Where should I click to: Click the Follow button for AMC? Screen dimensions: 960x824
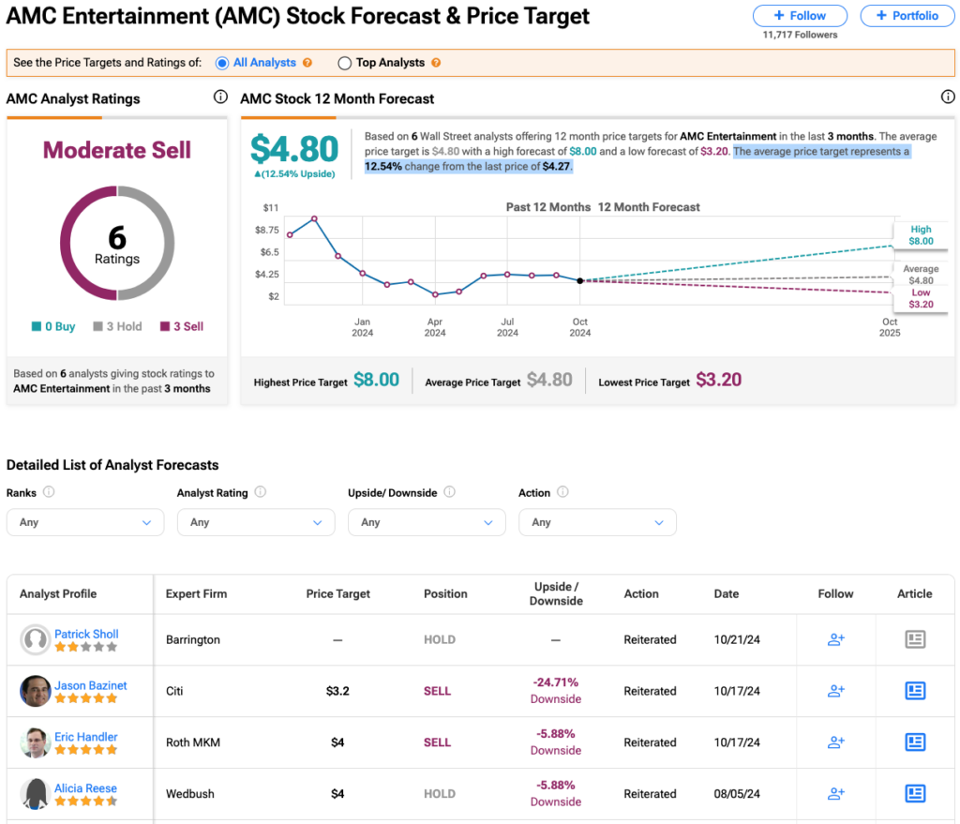click(800, 16)
